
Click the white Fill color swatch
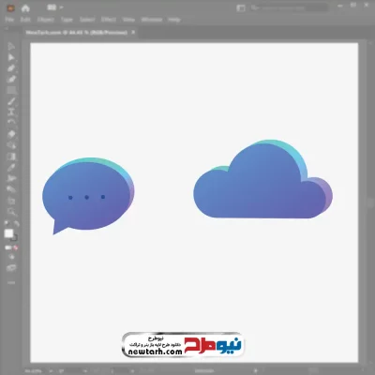(8, 233)
